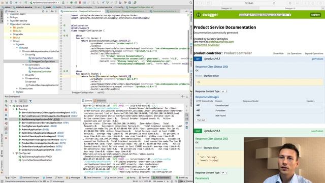325x183 pixels.
Task: Collapse the Running group in Run Dashboard
Action: click(x=14, y=109)
